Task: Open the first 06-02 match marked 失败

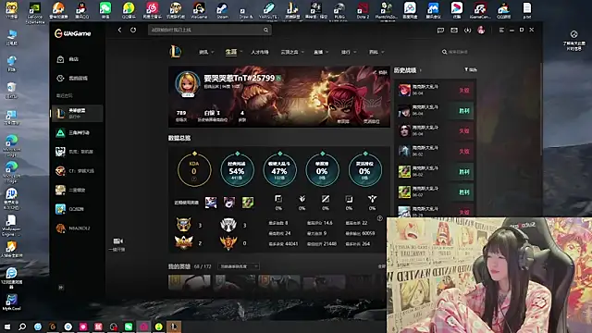Action: click(436, 152)
